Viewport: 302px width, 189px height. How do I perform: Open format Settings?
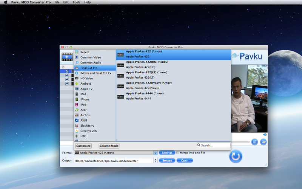[x=167, y=153]
